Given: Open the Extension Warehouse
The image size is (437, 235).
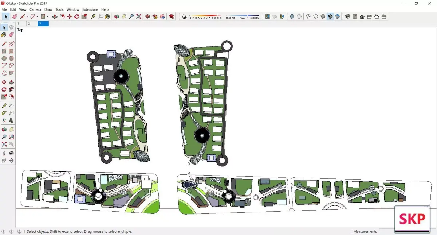Looking at the screenshot, I should [x=155, y=16].
